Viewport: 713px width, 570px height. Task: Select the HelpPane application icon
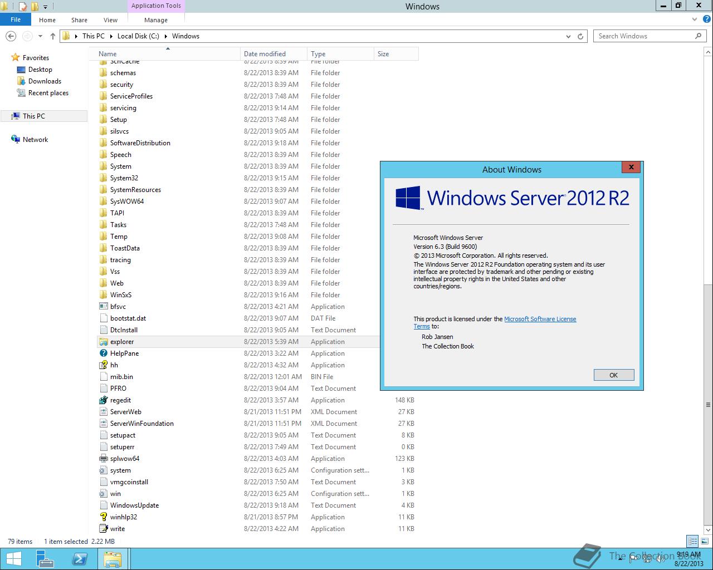pyautogui.click(x=103, y=353)
